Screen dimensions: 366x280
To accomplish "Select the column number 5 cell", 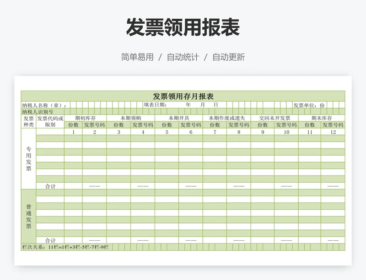I will tap(167, 132).
